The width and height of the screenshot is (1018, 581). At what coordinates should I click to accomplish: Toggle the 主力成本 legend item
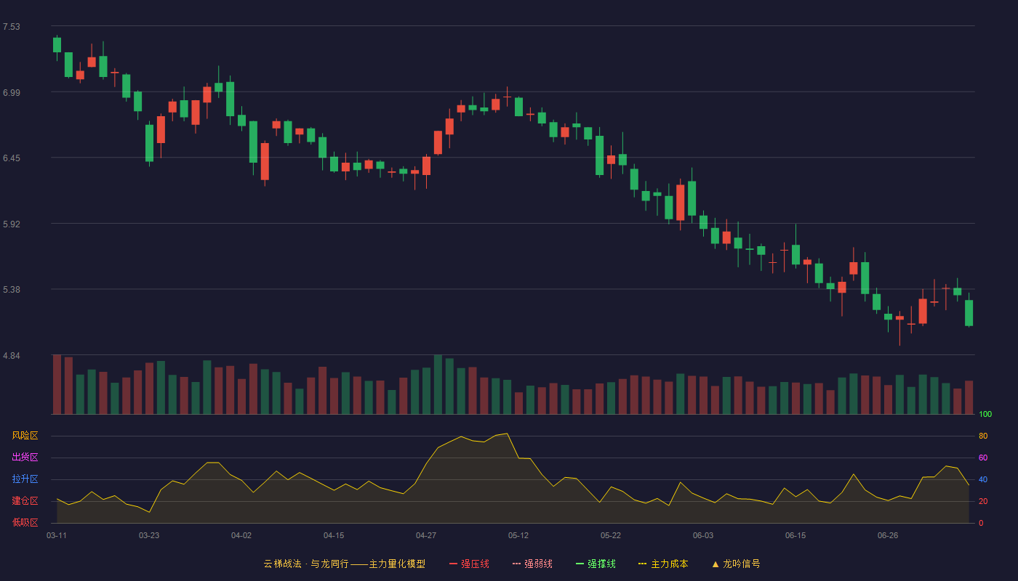pos(663,564)
